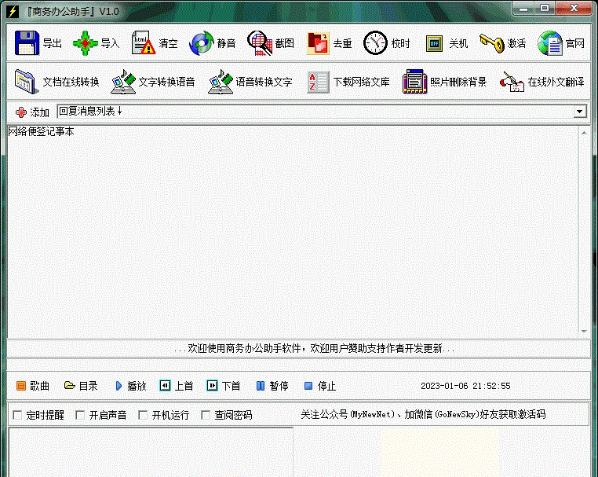Click the date time text 2023-01-06 21:52:55

(465, 386)
